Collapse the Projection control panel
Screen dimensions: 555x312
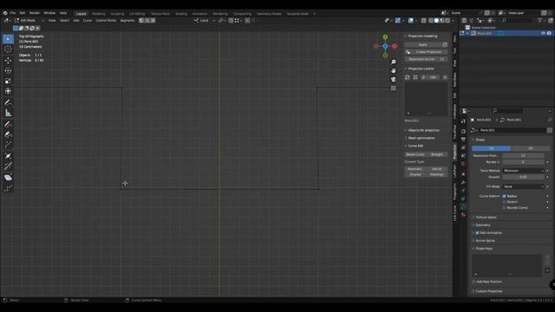click(420, 68)
